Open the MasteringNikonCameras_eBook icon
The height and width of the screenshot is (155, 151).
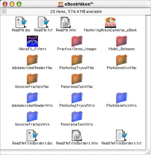pos(111,22)
